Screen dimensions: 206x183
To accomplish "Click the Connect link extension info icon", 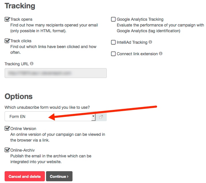I will (161, 54).
